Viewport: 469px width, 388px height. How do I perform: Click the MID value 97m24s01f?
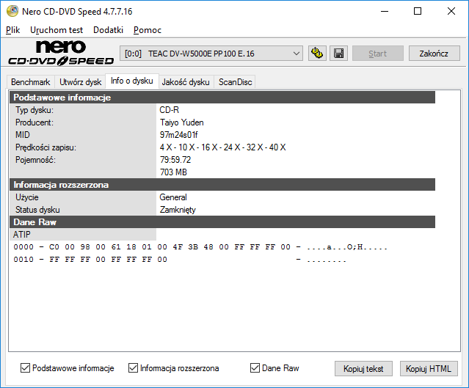coord(178,135)
